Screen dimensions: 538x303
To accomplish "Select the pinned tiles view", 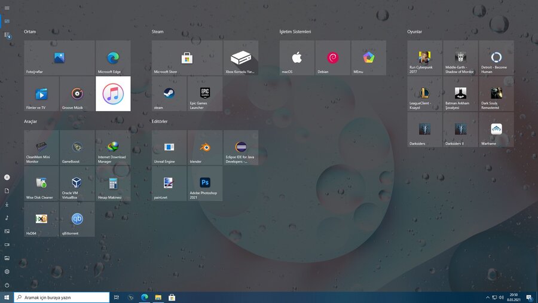I will (x=7, y=21).
